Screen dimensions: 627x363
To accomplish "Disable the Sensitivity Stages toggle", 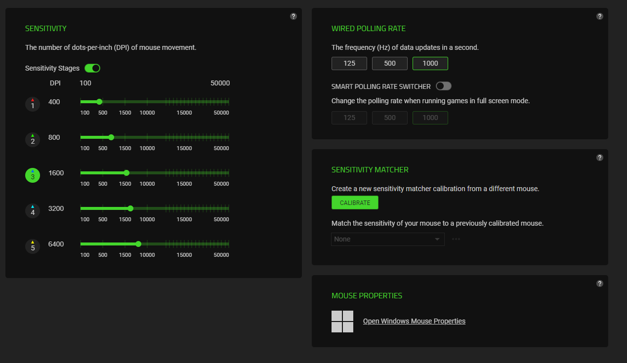I will pyautogui.click(x=92, y=68).
